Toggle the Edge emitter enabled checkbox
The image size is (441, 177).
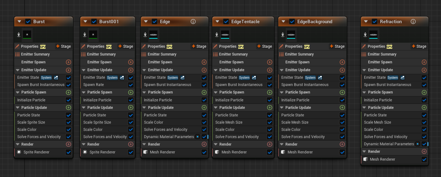tap(154, 22)
